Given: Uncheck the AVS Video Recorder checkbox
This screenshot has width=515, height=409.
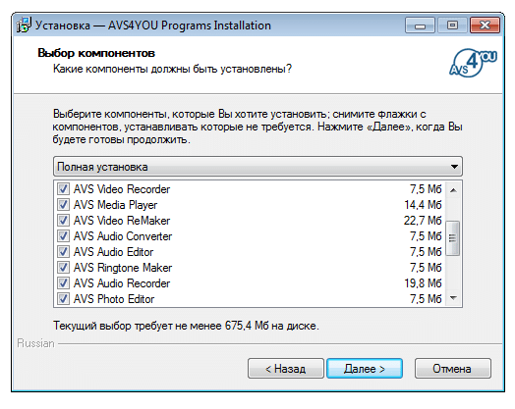Looking at the screenshot, I should tap(63, 189).
